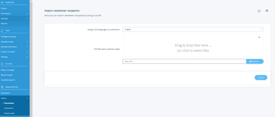Expand the Standard elements chevron
The image size is (275, 117).
27,47
